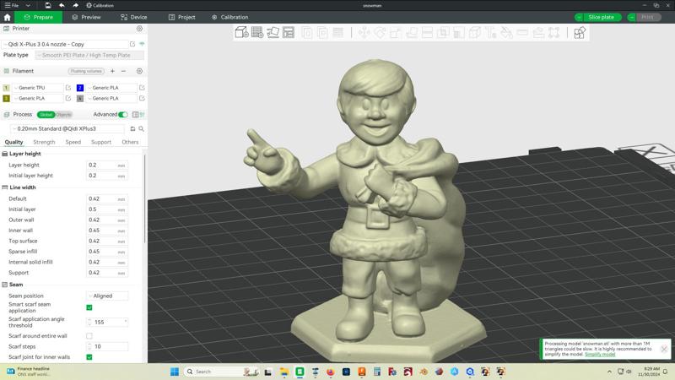Open the Speed settings tab

tap(73, 142)
